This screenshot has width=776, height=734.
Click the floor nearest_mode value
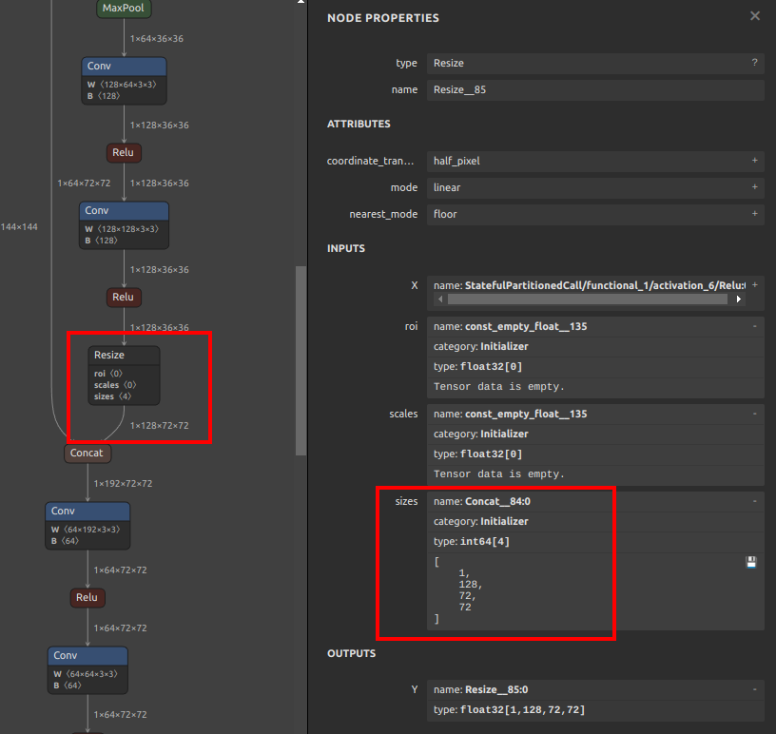tap(595, 215)
